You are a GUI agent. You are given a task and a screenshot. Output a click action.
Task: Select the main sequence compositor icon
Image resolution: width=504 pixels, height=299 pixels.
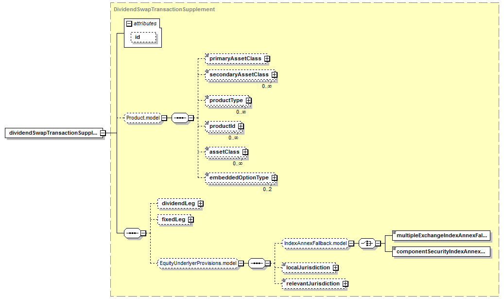point(132,233)
